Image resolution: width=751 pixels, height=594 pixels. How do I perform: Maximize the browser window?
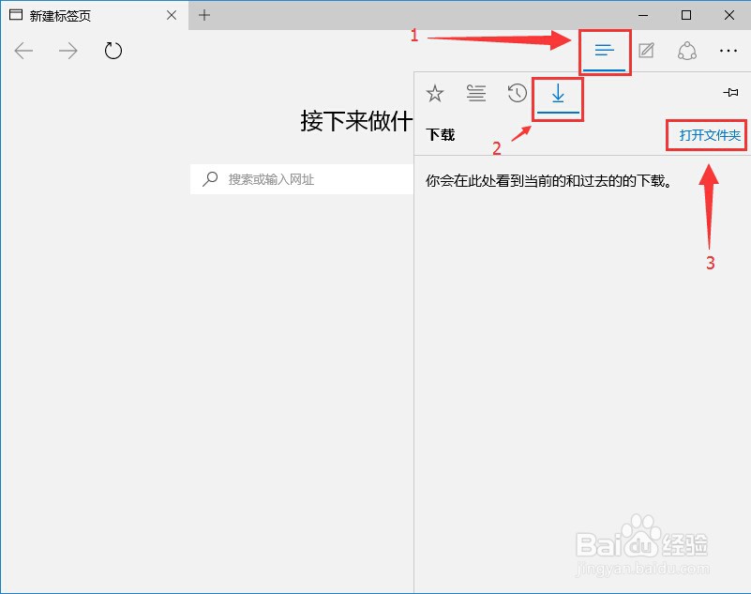(686, 15)
